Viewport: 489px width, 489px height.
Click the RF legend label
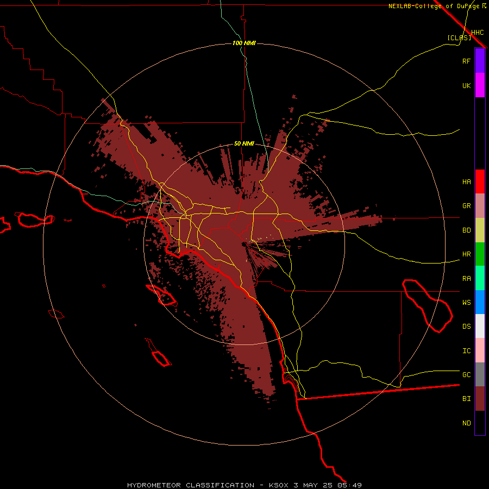coord(466,61)
